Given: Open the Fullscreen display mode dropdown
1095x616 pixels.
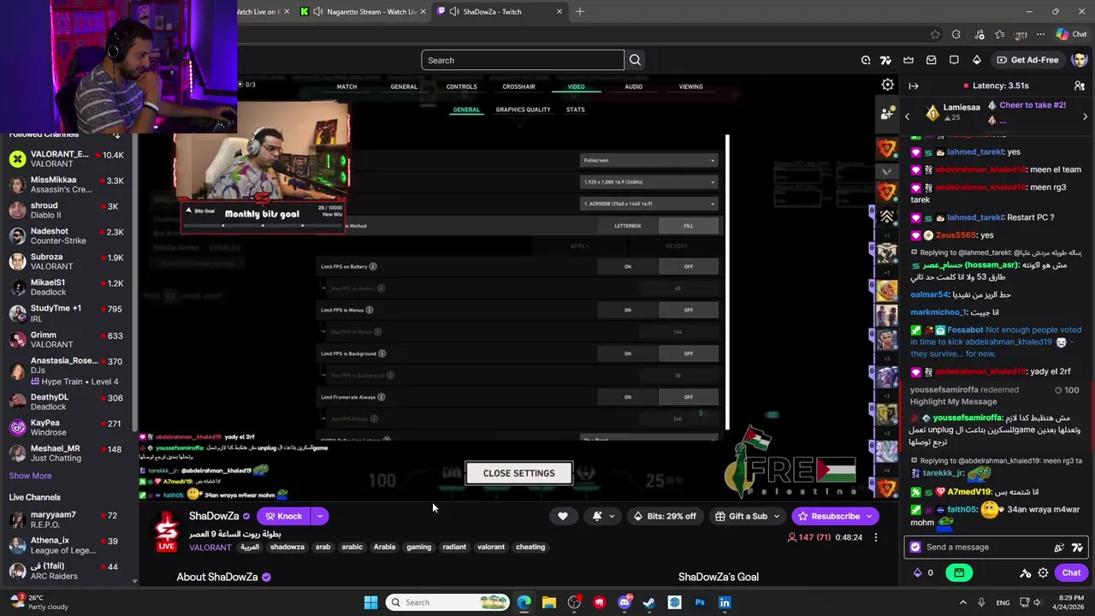Looking at the screenshot, I should [x=648, y=160].
